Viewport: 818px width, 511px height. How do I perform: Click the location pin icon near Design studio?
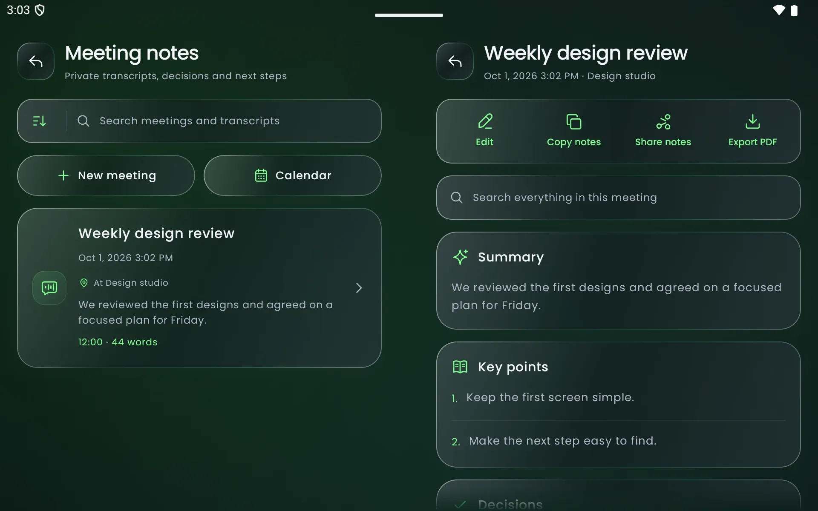click(x=84, y=283)
